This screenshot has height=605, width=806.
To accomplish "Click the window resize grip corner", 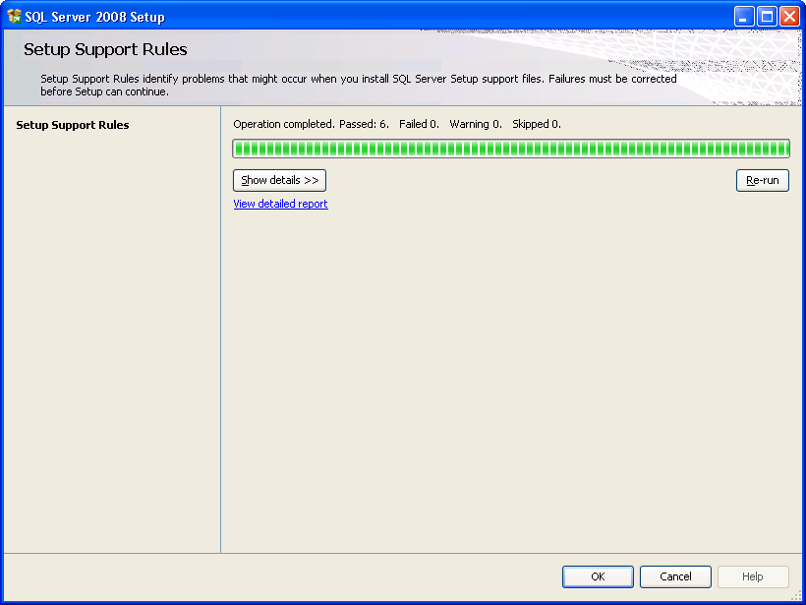I will click(x=797, y=596).
